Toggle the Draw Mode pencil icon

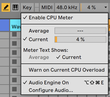click(6, 7)
